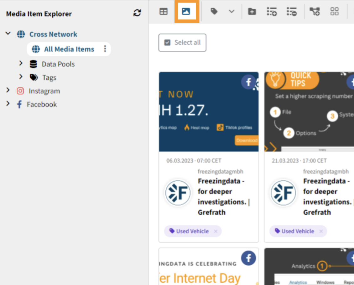The width and height of the screenshot is (354, 285).
Task: Refresh the Media Item Explorer
Action: [x=137, y=13]
